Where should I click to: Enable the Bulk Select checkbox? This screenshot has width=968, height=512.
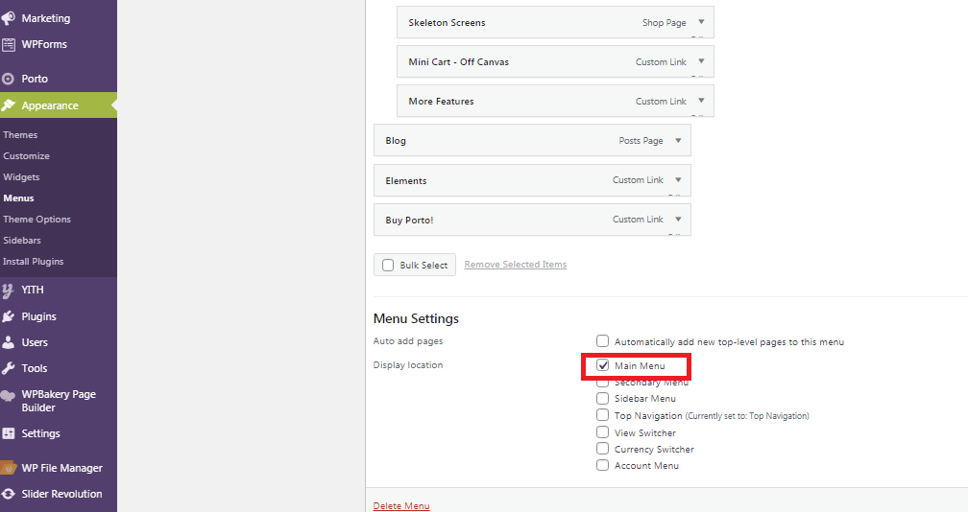(388, 265)
